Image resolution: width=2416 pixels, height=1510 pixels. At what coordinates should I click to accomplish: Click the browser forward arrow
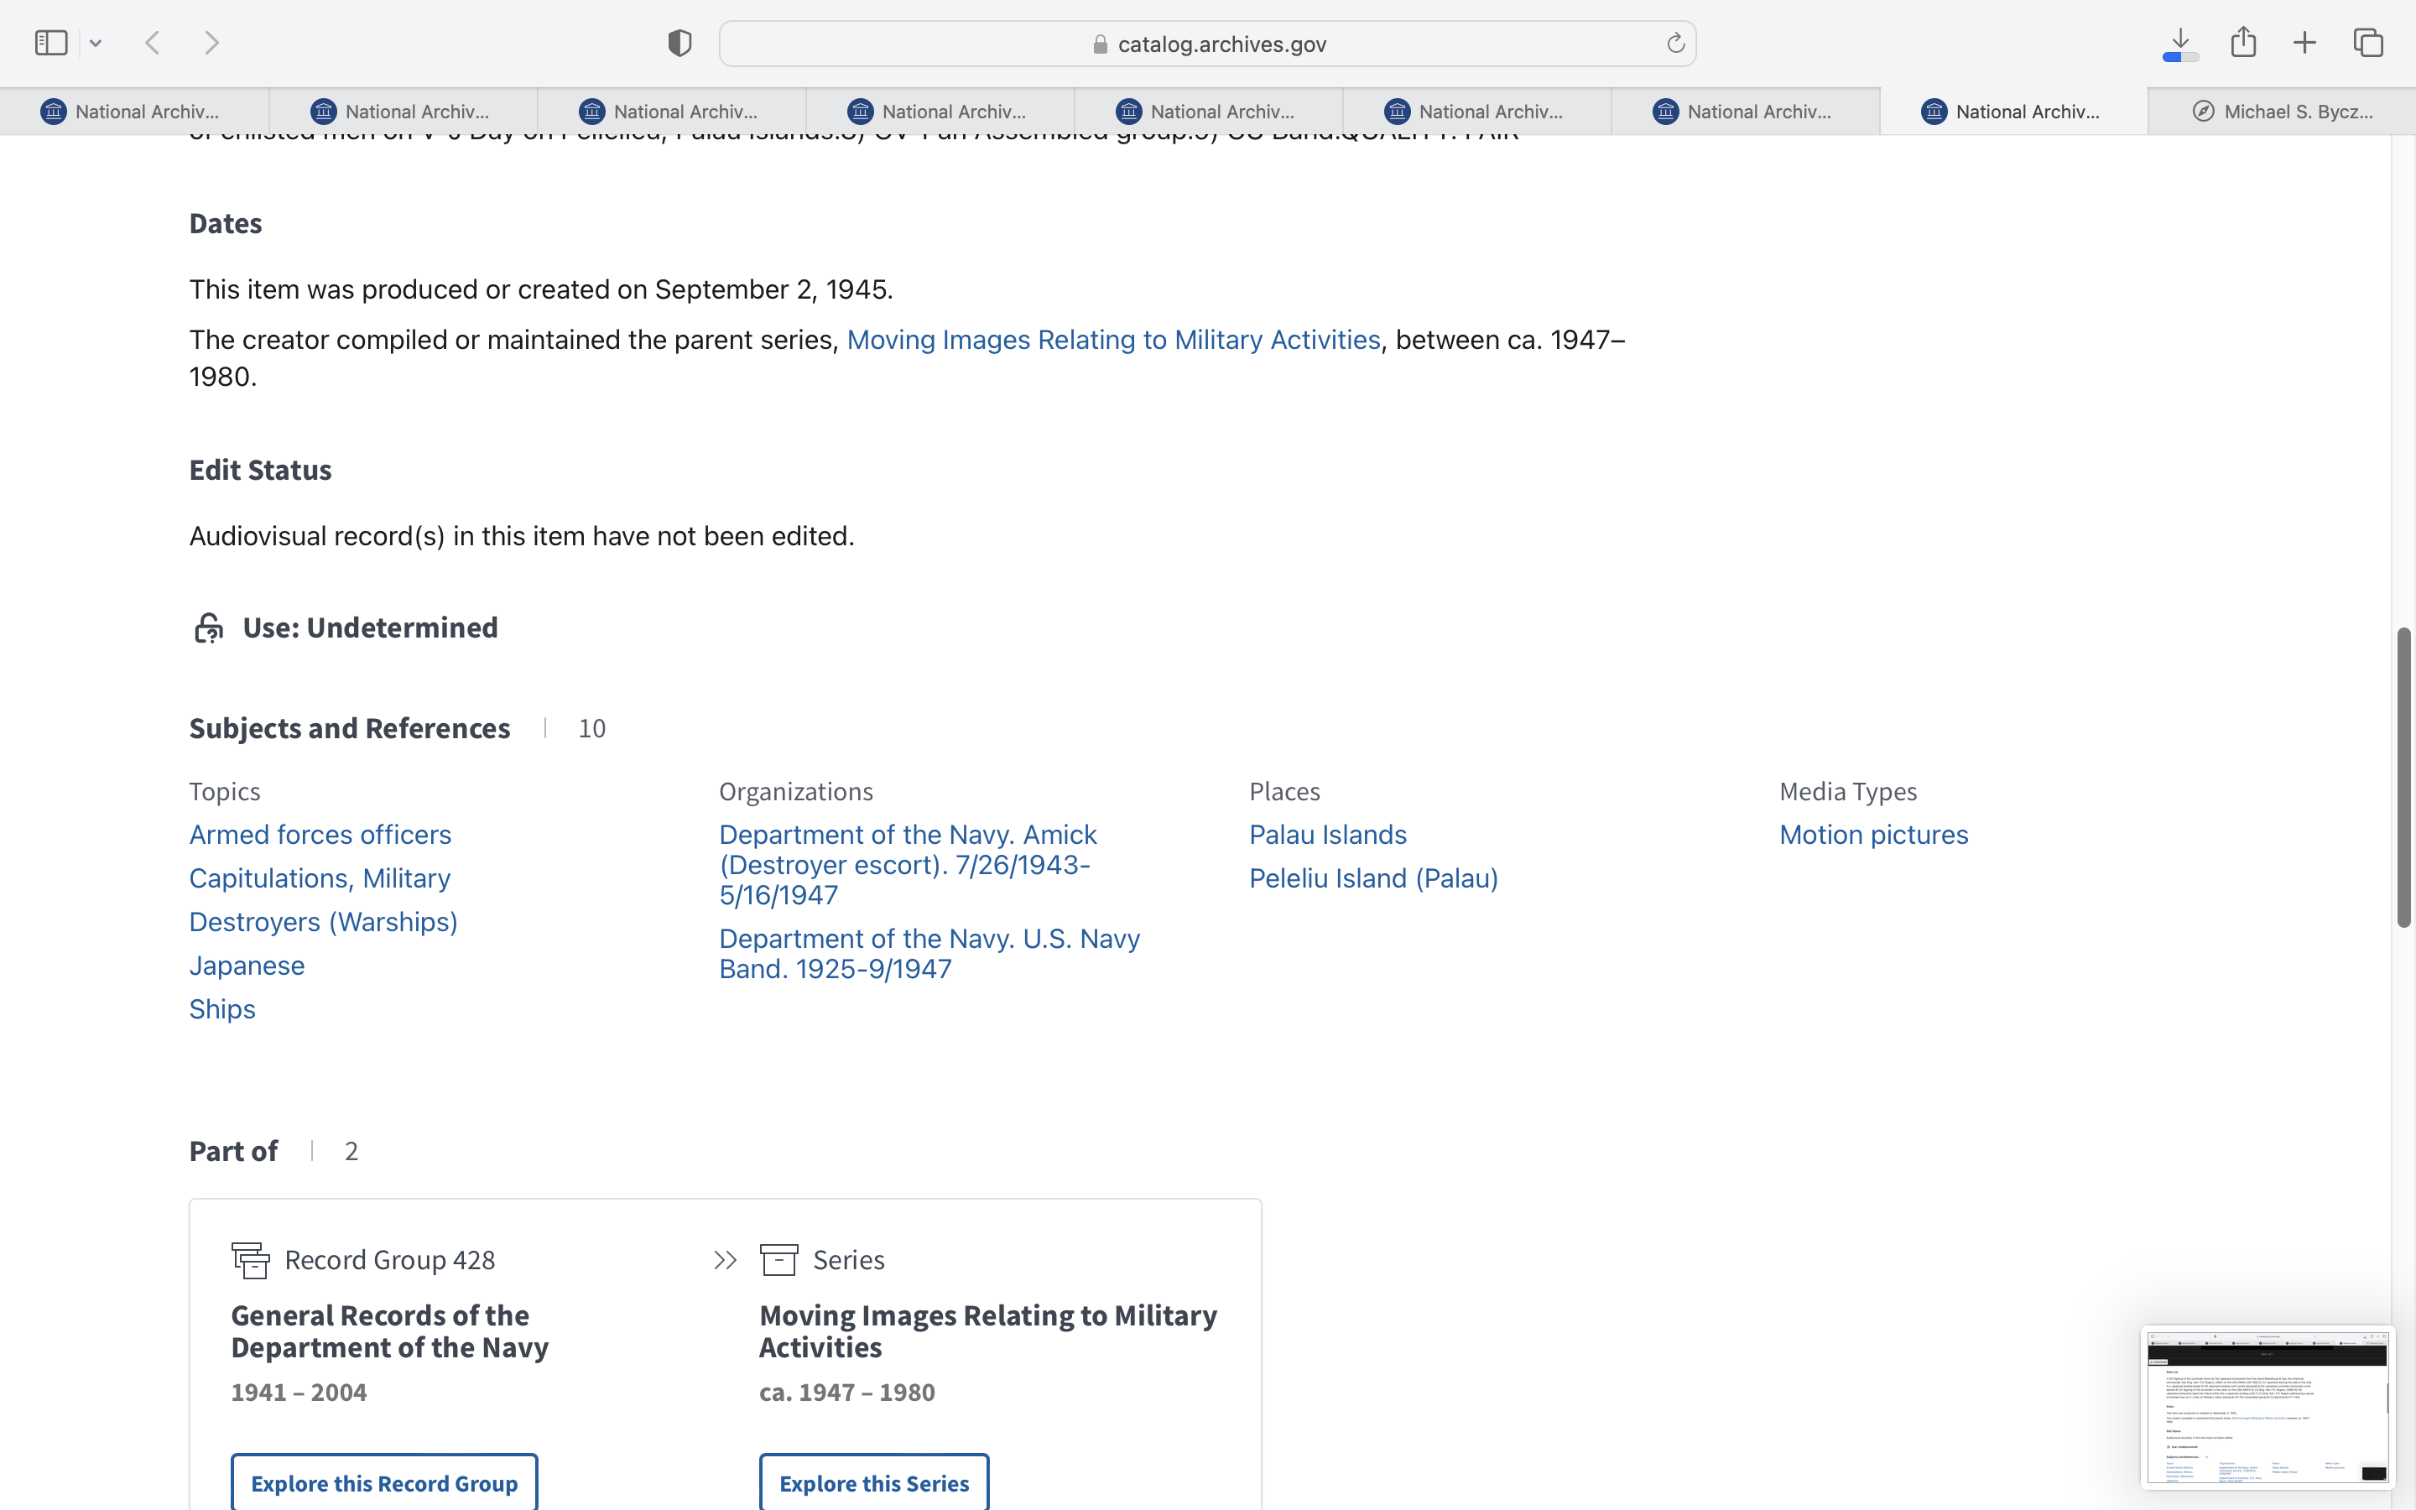[211, 43]
